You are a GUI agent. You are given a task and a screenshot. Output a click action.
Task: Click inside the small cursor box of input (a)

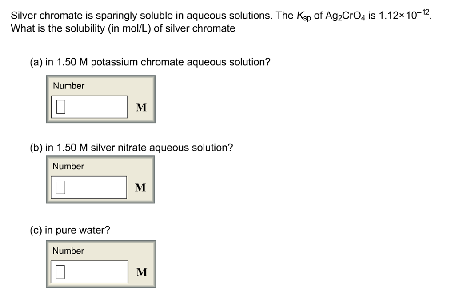click(x=60, y=106)
